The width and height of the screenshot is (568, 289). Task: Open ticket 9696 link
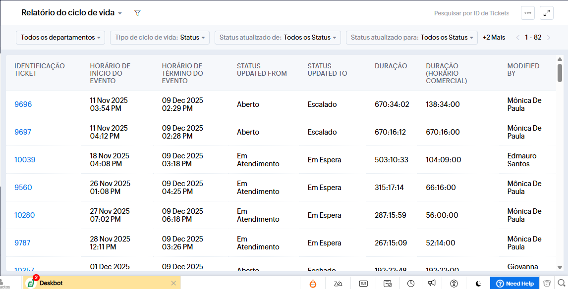pyautogui.click(x=23, y=104)
